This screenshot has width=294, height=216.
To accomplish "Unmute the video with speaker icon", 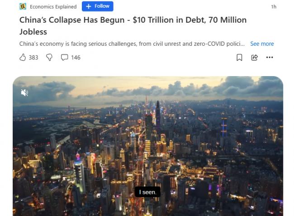I will tap(24, 92).
